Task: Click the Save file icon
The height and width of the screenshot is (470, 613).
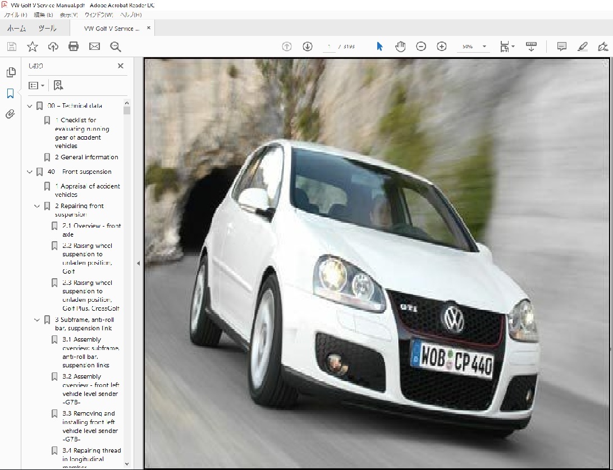Action: click(x=12, y=47)
